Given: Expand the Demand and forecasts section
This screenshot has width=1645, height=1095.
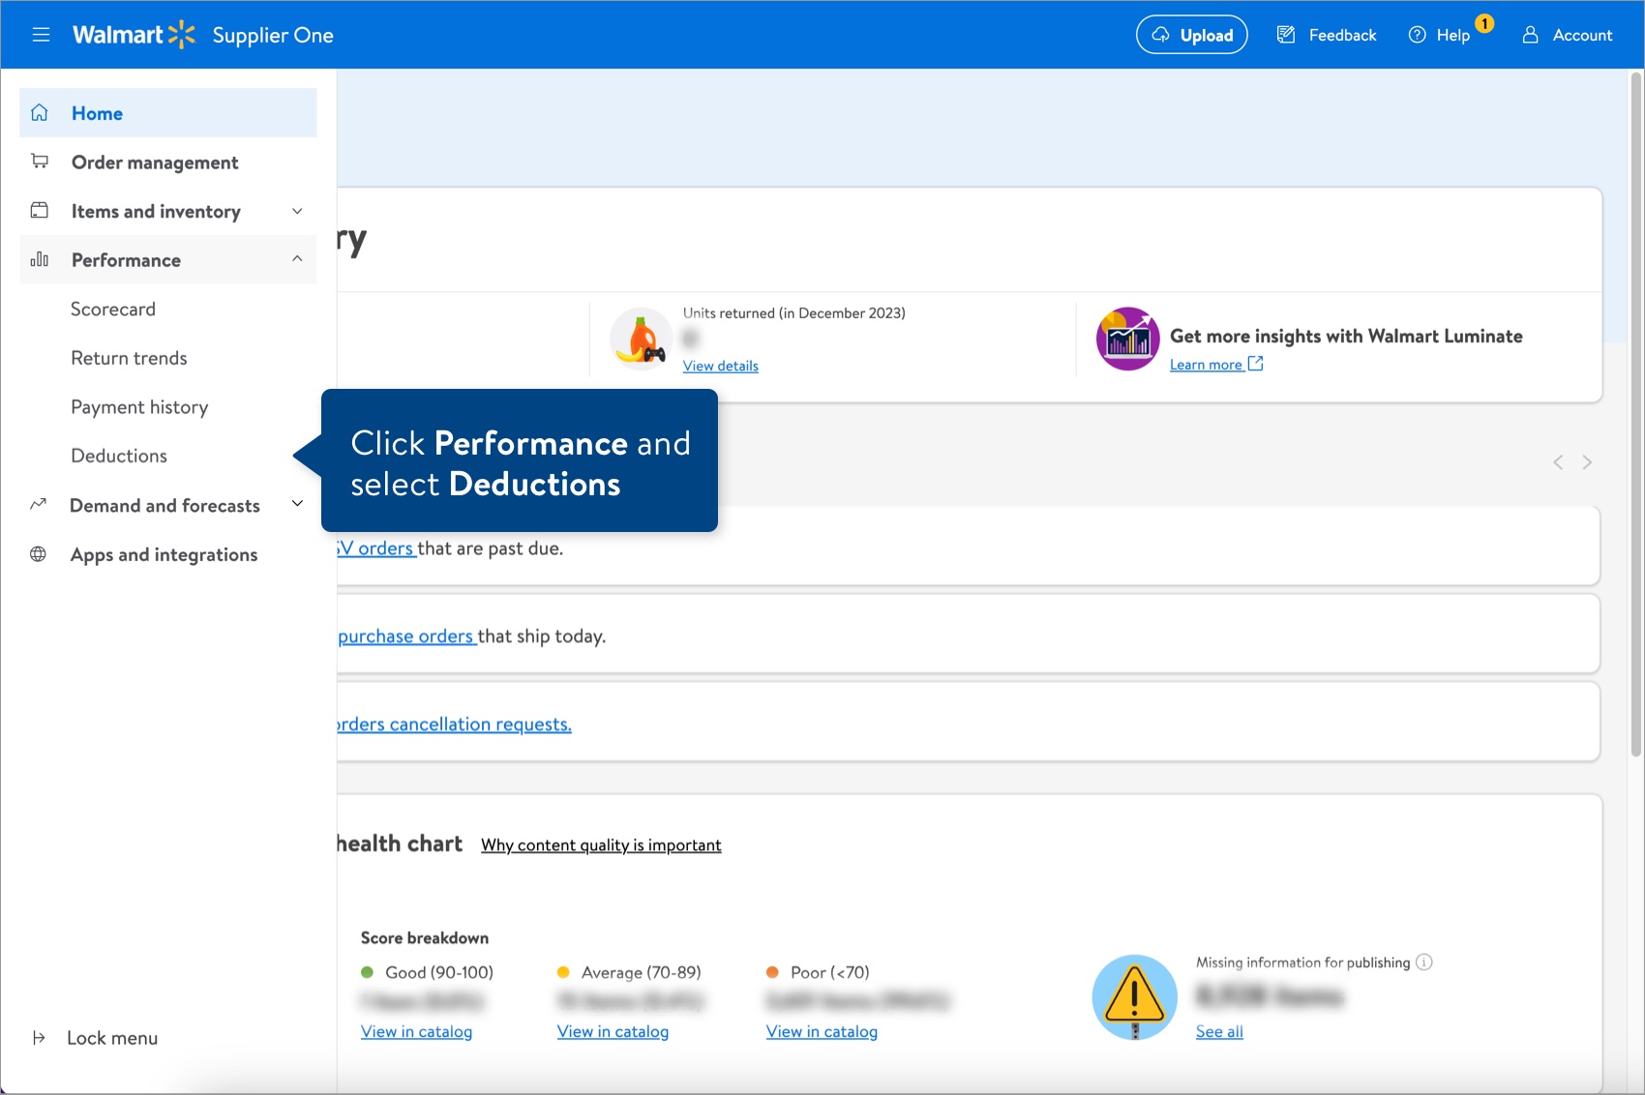Looking at the screenshot, I should [x=297, y=504].
